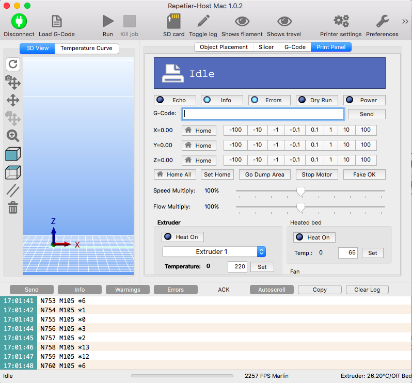Click the G-Code Send button
412x383 pixels.
367,114
